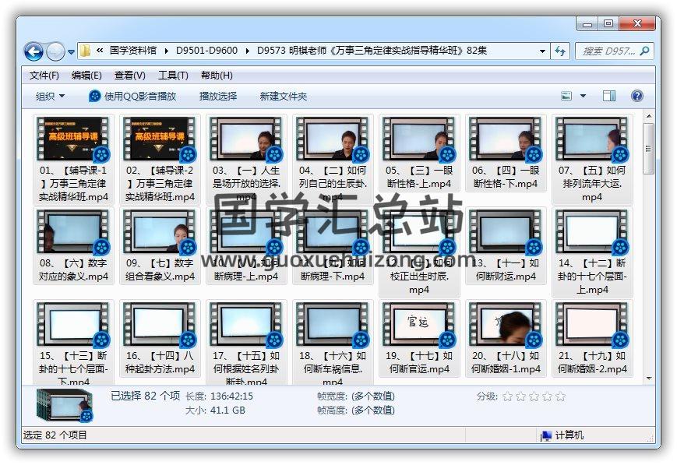Viewport: 677px width, 465px height.
Task: Expand arrow after 国学资料馆 breadcrumb
Action: pyautogui.click(x=166, y=51)
